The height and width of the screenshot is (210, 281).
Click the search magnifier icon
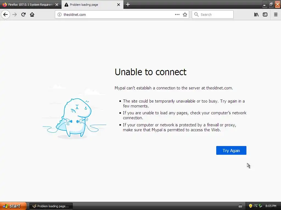(x=196, y=14)
